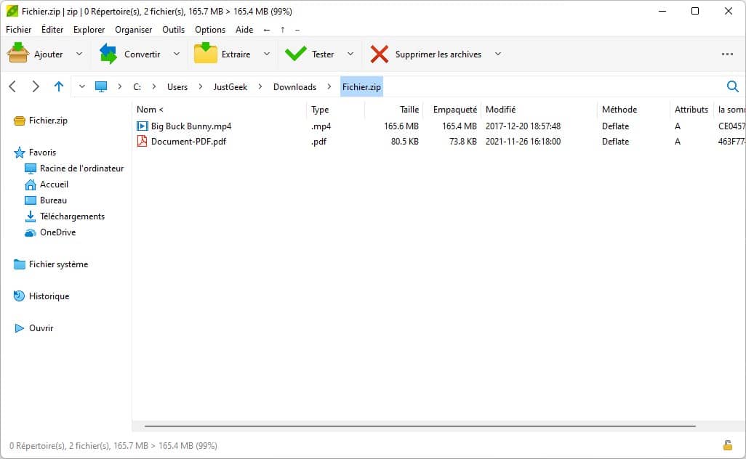Click the green Tester checkmark icon
The height and width of the screenshot is (459, 746).
[295, 53]
